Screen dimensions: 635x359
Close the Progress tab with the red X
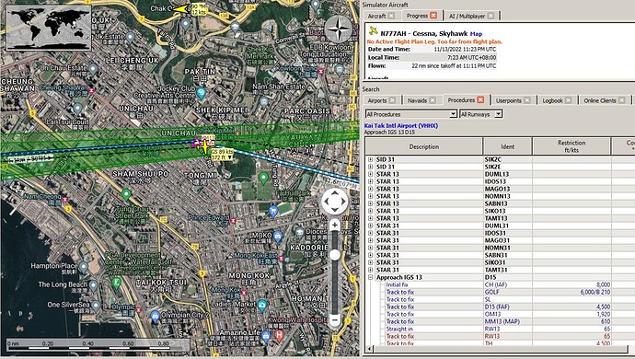(x=433, y=16)
